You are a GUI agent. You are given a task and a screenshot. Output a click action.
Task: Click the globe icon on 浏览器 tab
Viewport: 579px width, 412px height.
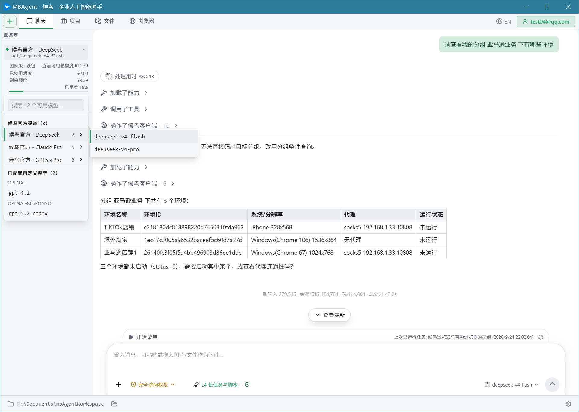pyautogui.click(x=133, y=21)
